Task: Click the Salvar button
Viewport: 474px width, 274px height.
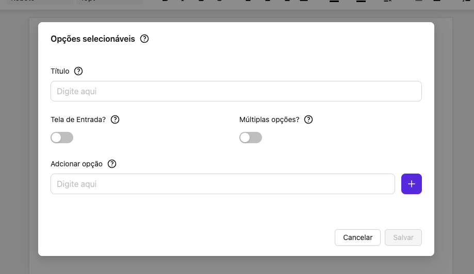Action: coord(403,237)
